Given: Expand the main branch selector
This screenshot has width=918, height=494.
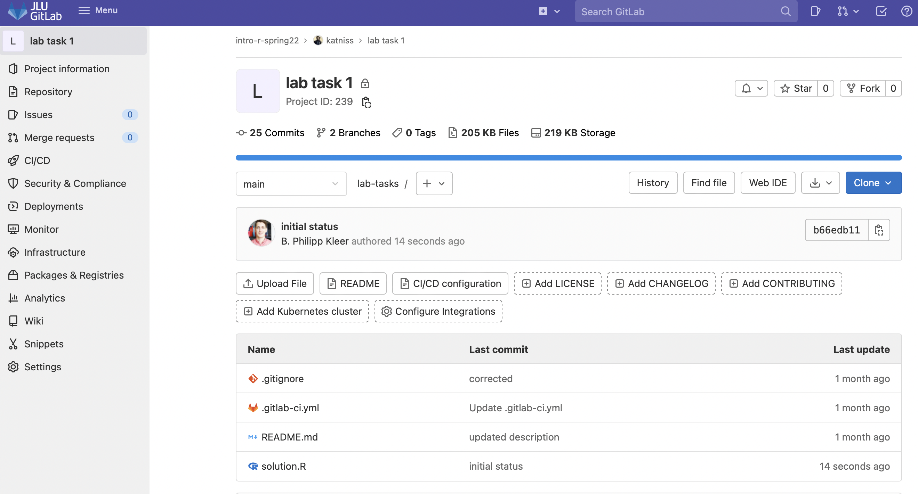Looking at the screenshot, I should pos(291,184).
